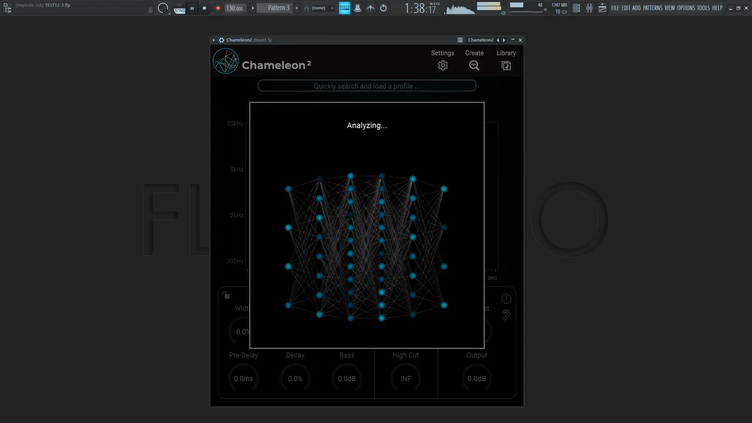Toggle the PAT/SONG mode switch
752x423 pixels.
(179, 8)
